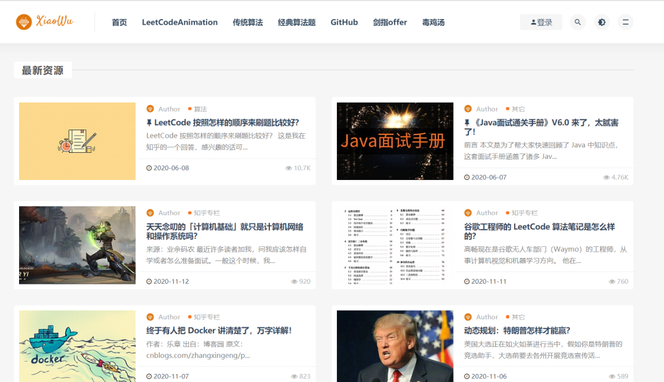The height and width of the screenshot is (382, 664).
Task: Visit the GitHub nav link
Action: [344, 22]
